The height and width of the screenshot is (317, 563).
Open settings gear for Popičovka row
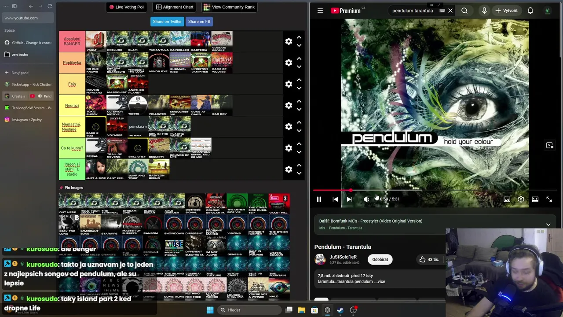pyautogui.click(x=289, y=63)
